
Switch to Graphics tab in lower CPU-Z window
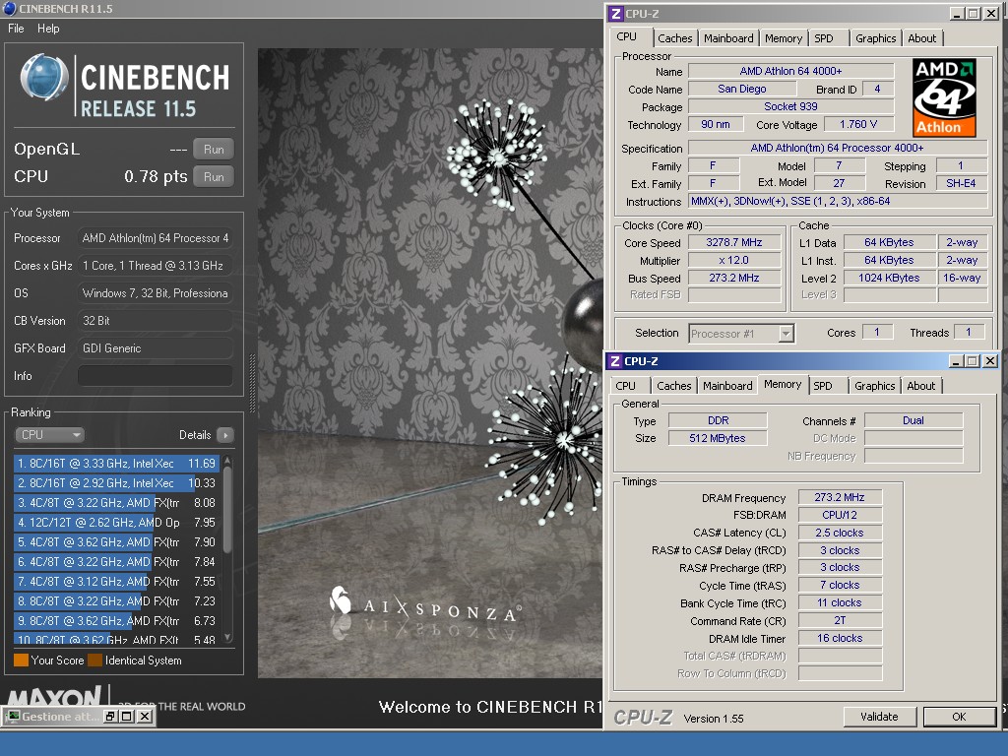(x=874, y=386)
